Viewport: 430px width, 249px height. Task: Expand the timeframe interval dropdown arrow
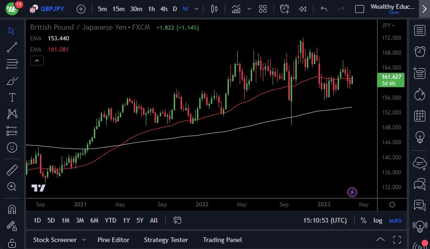(x=197, y=9)
